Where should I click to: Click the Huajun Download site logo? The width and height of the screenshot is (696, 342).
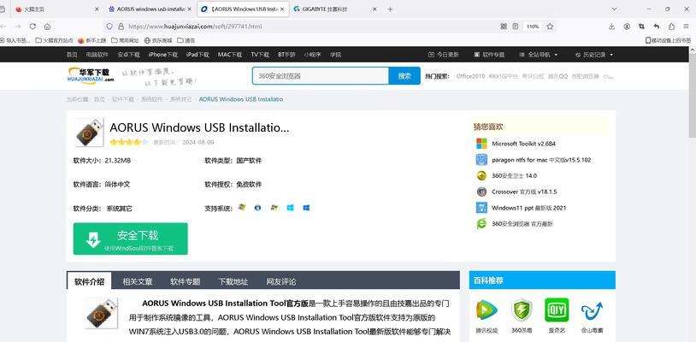click(x=91, y=75)
